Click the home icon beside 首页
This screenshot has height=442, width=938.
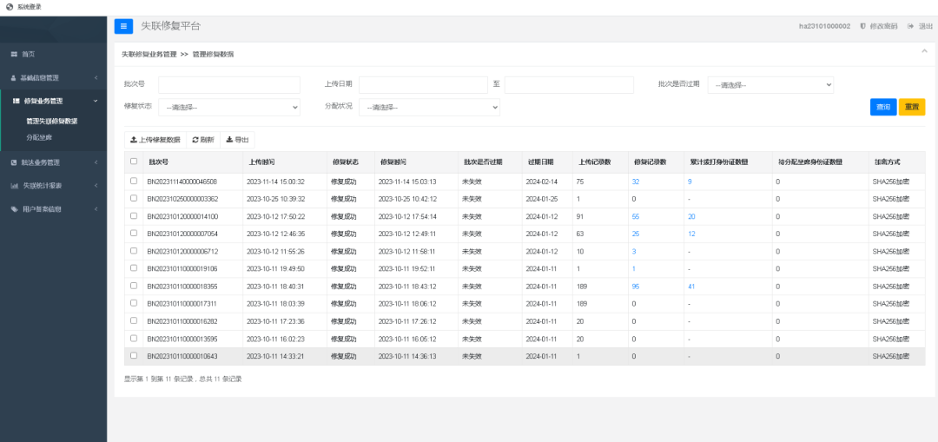[14, 55]
